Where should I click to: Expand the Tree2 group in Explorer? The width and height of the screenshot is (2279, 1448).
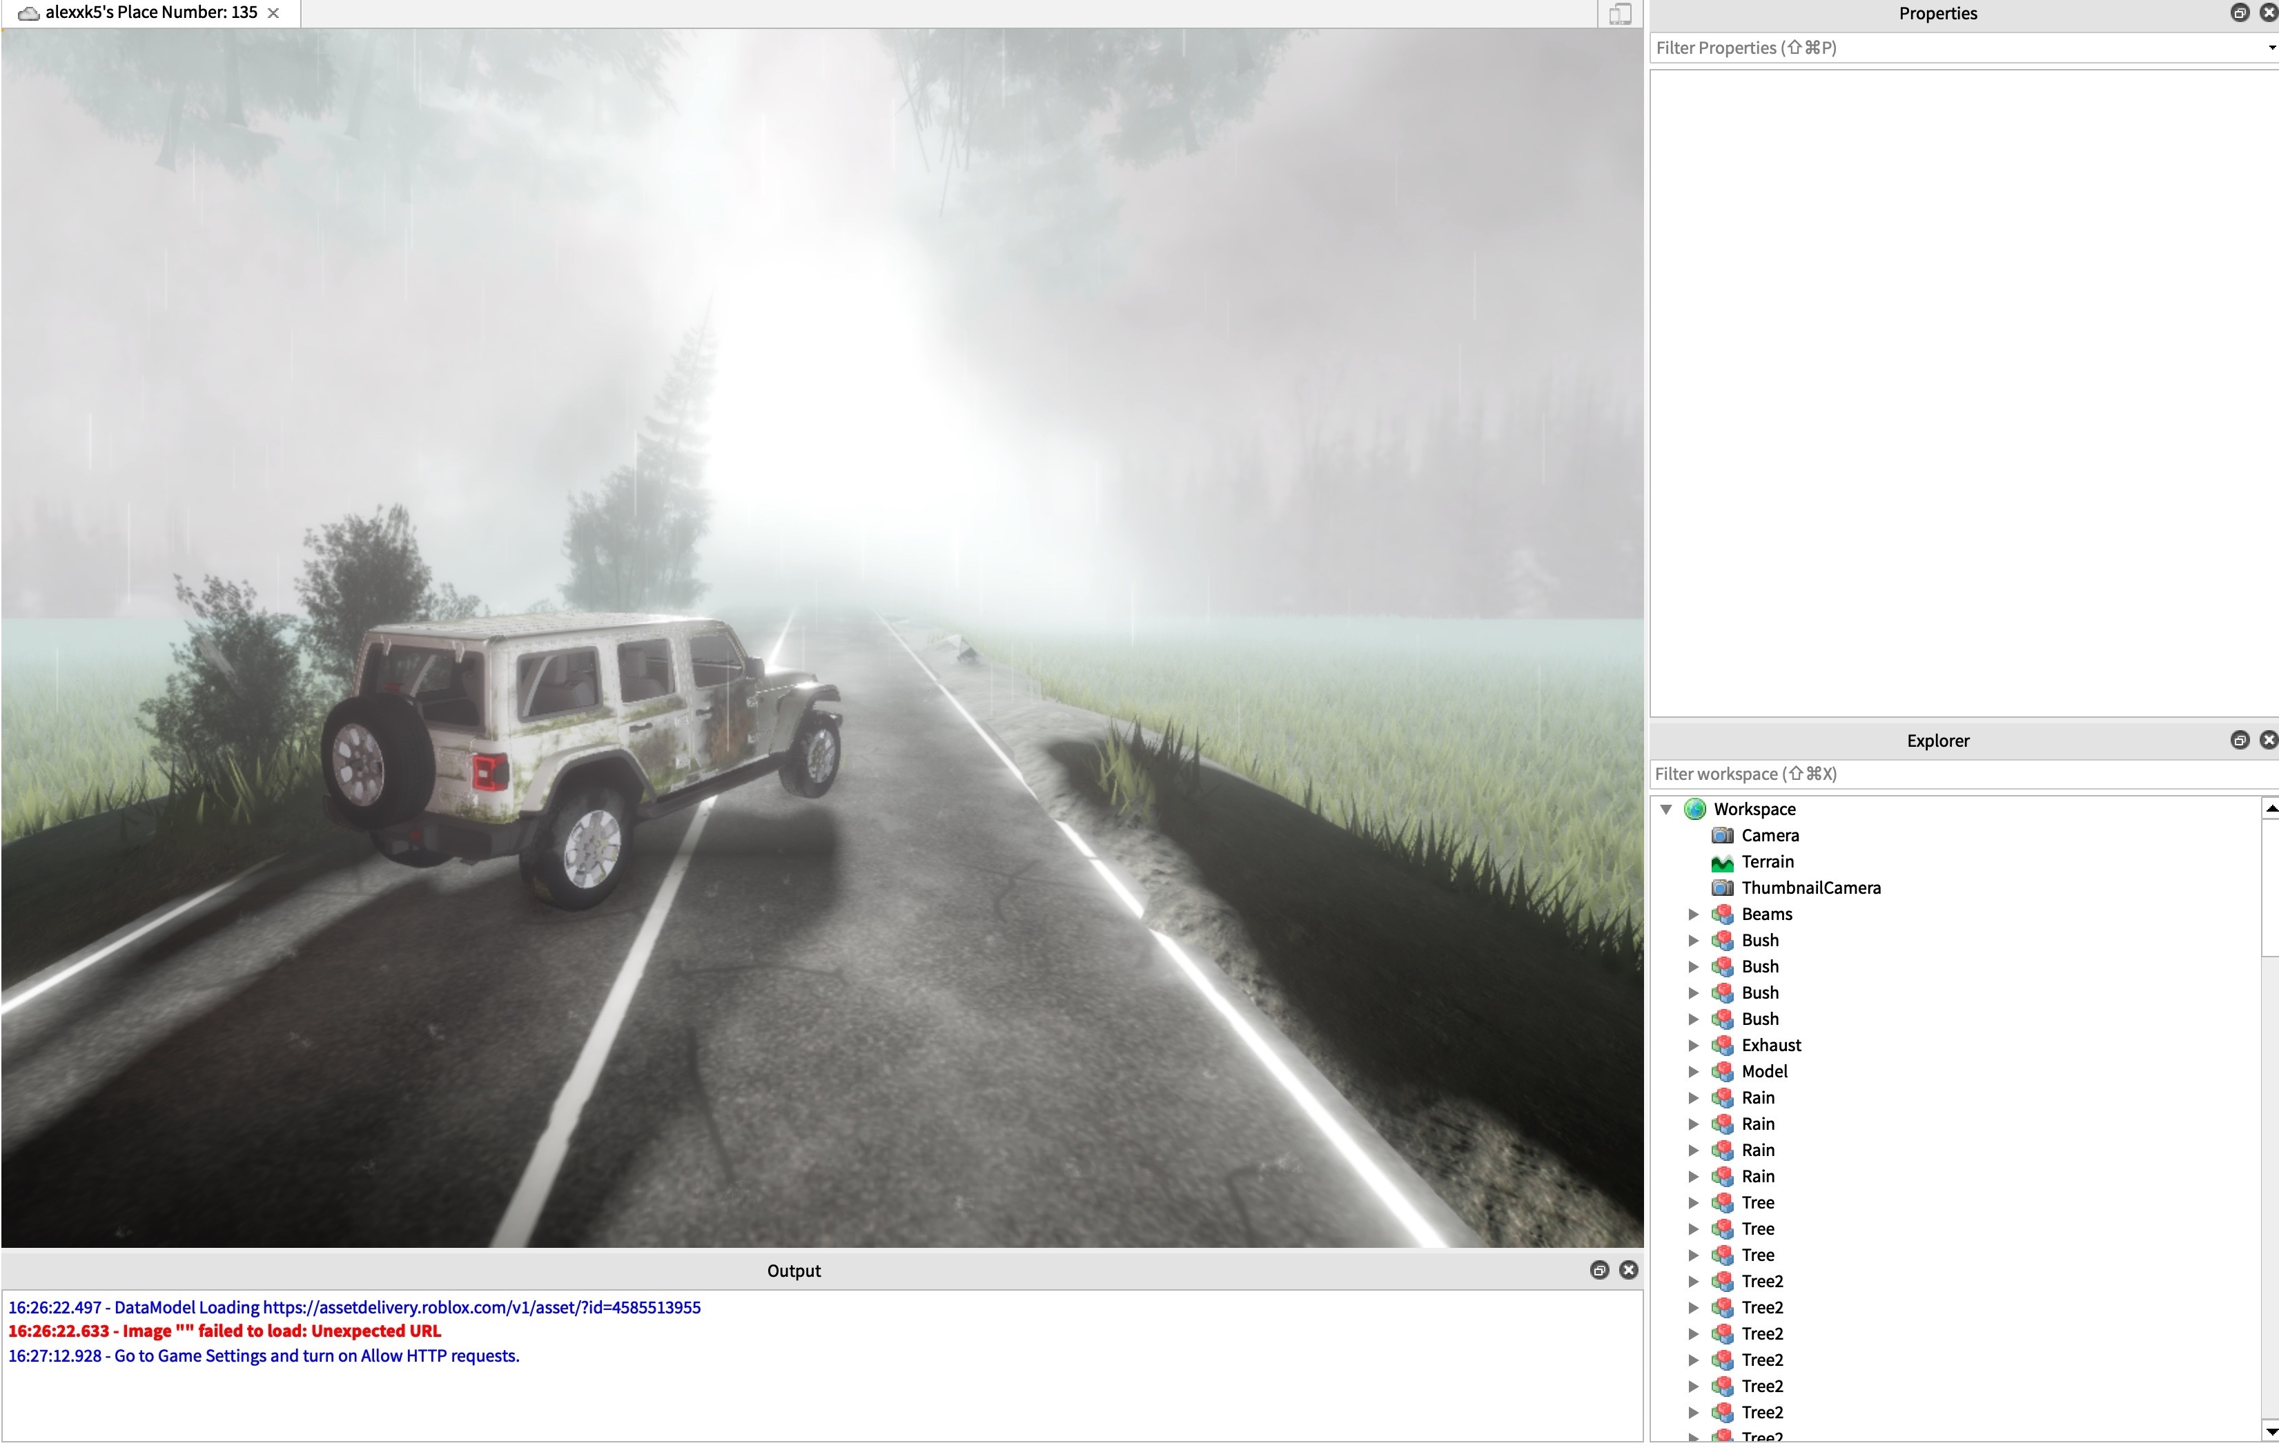pyautogui.click(x=1691, y=1280)
